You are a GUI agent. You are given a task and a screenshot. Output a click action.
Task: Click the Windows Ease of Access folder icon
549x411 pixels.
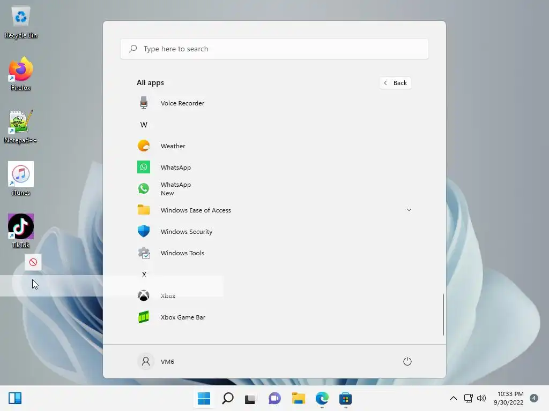pos(144,210)
